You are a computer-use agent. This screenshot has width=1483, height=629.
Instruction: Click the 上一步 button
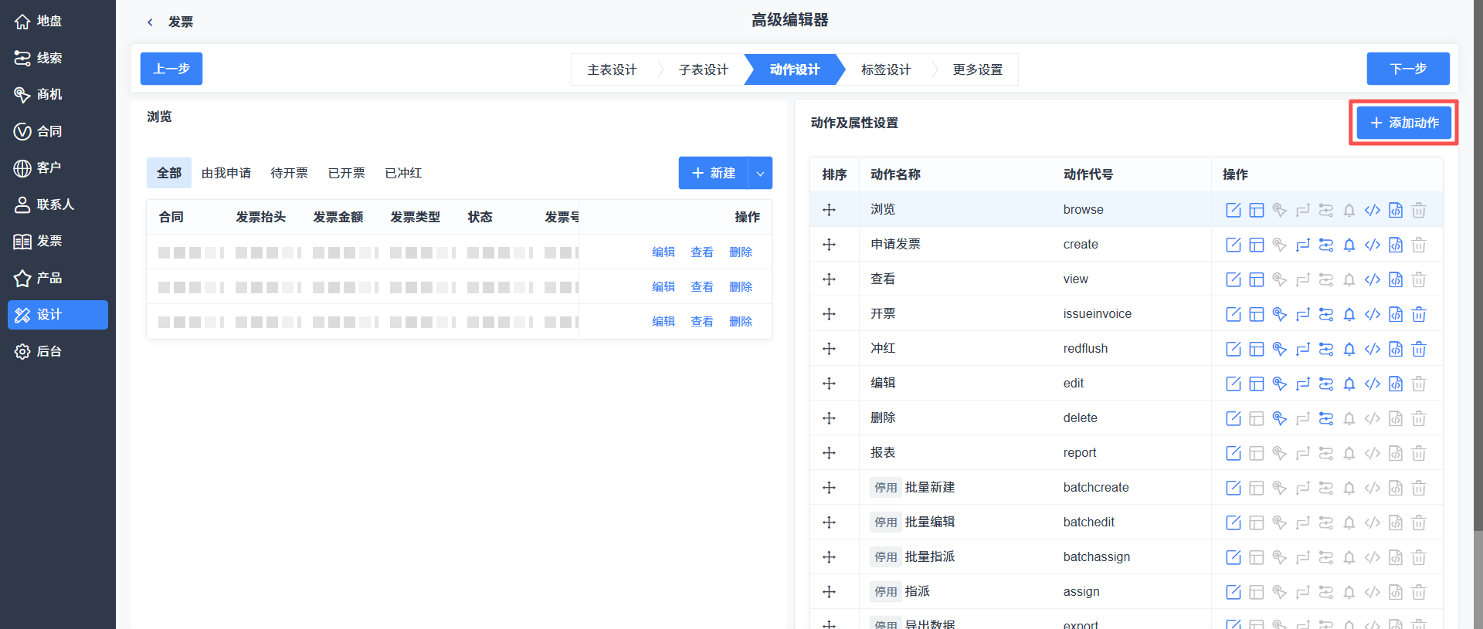click(171, 69)
